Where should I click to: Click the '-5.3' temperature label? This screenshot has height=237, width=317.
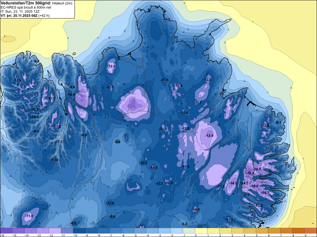(x=184, y=224)
